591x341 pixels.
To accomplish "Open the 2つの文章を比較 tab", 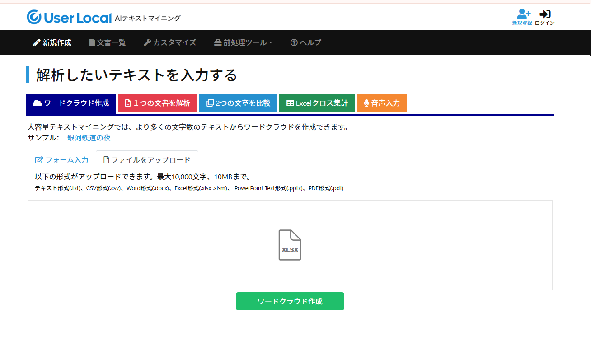I will point(238,103).
